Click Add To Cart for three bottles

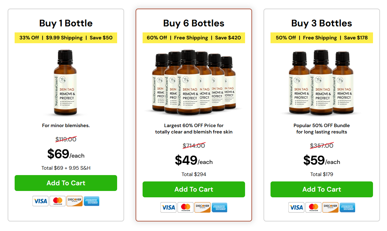(322, 189)
